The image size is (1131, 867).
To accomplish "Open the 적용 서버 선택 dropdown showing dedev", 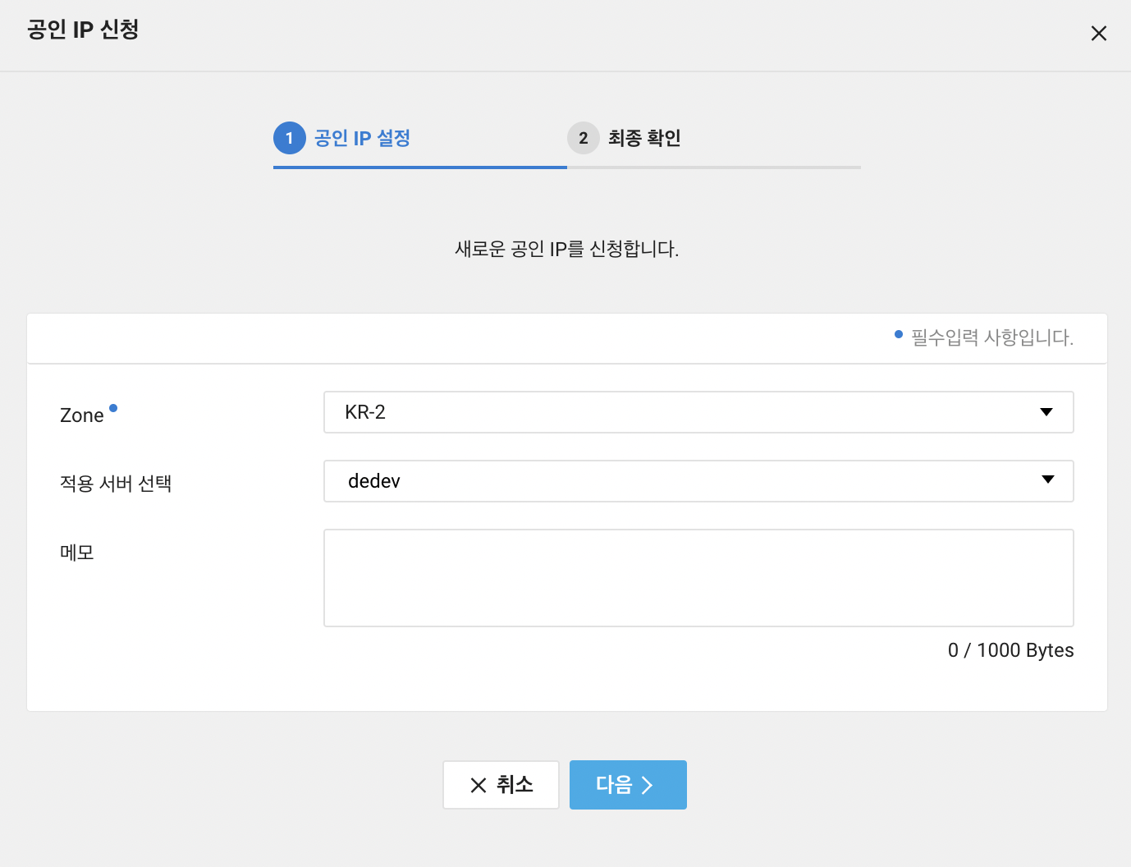I will [698, 481].
